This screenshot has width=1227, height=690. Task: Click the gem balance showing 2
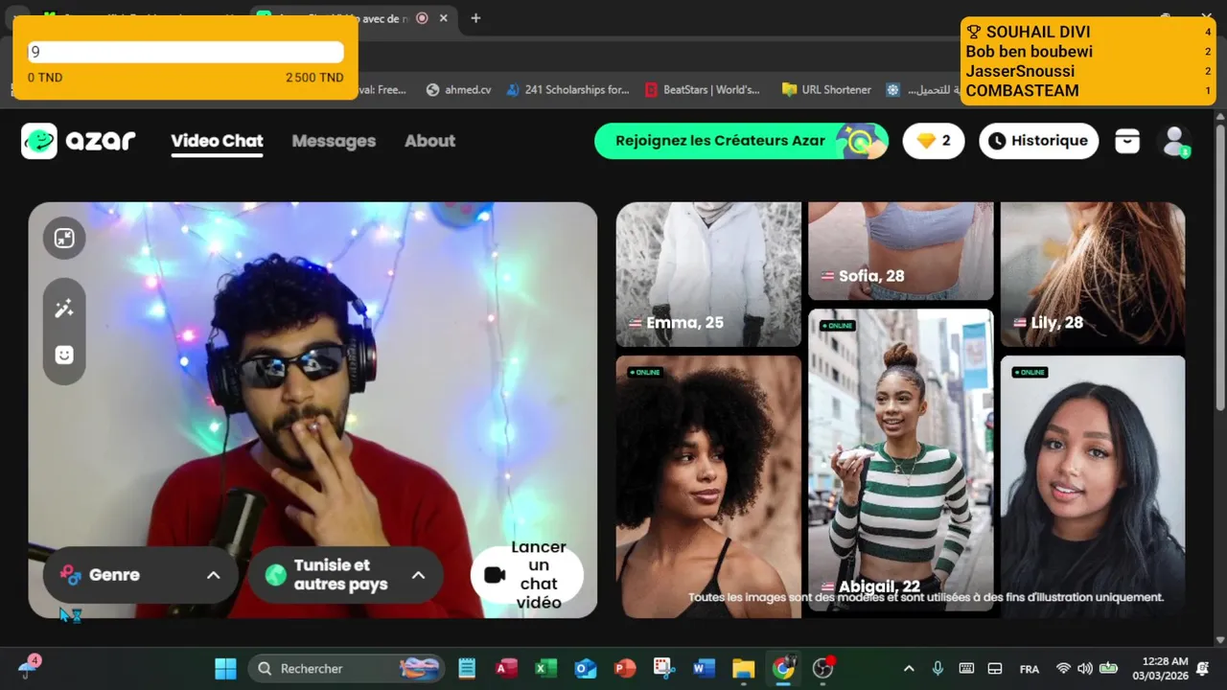click(934, 141)
